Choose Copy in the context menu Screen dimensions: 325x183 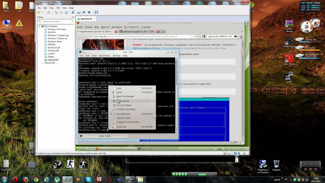click(x=132, y=88)
